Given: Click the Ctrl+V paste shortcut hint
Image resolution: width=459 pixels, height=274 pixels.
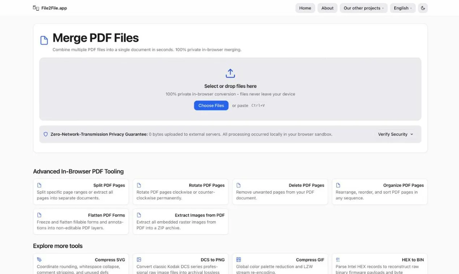Looking at the screenshot, I should pyautogui.click(x=258, y=106).
